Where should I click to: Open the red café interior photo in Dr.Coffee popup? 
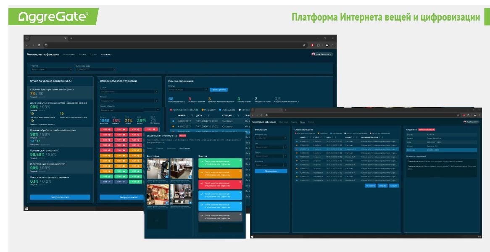[158, 194]
